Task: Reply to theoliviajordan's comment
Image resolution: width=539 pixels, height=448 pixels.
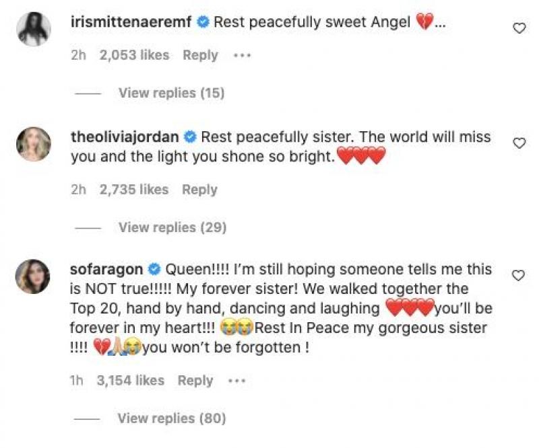Action: (x=199, y=190)
